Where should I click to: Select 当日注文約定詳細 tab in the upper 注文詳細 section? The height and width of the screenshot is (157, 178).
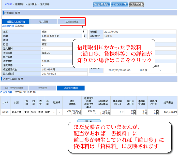point(16,22)
